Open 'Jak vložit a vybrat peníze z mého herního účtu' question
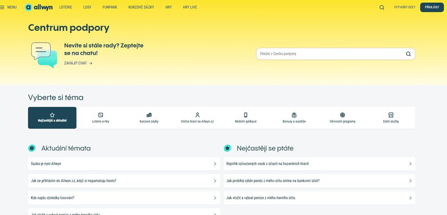Screen dimensions: 447x215 (x=319, y=198)
